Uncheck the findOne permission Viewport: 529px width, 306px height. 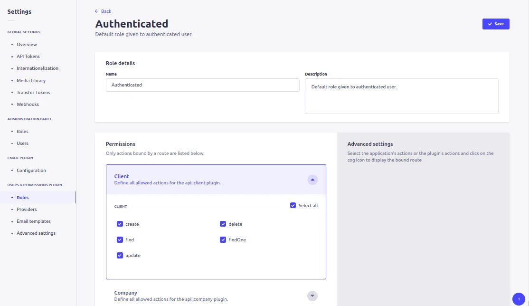click(x=223, y=239)
